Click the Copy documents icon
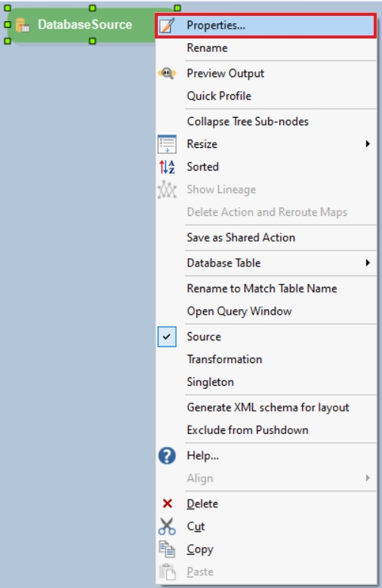 coord(167,550)
